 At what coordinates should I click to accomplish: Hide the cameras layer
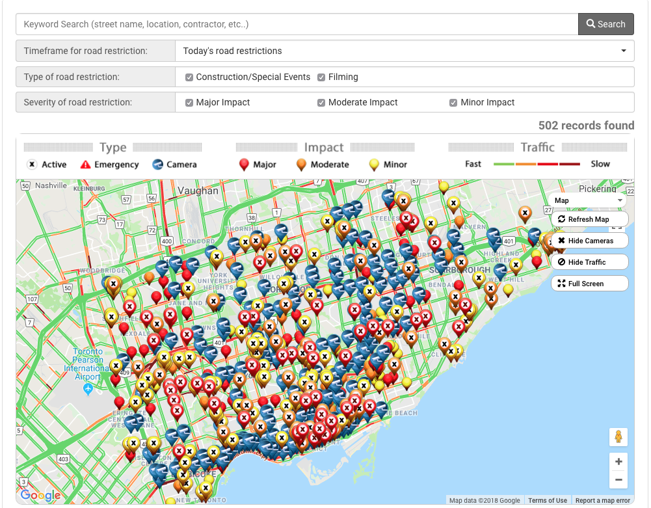pos(589,241)
